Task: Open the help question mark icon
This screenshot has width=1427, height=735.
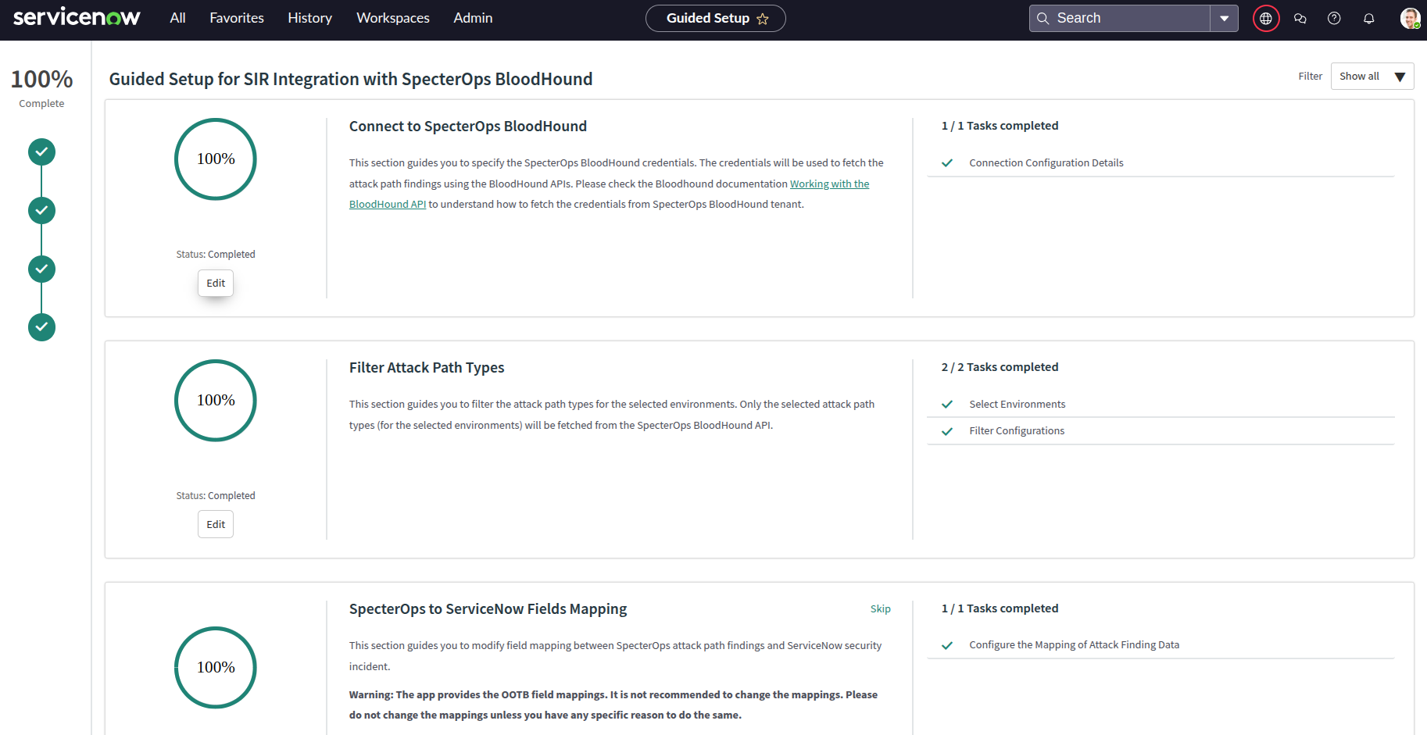Action: pyautogui.click(x=1334, y=19)
